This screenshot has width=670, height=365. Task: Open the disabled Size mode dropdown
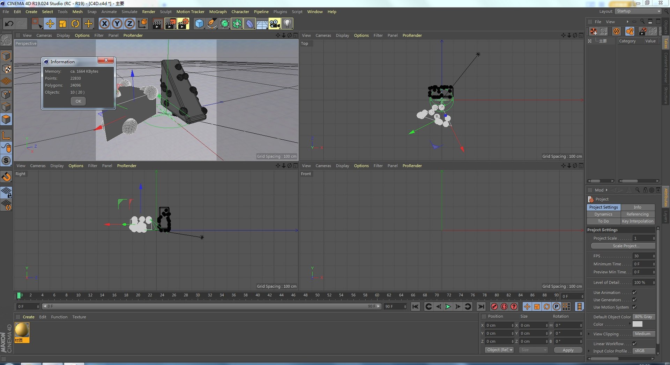click(x=533, y=350)
